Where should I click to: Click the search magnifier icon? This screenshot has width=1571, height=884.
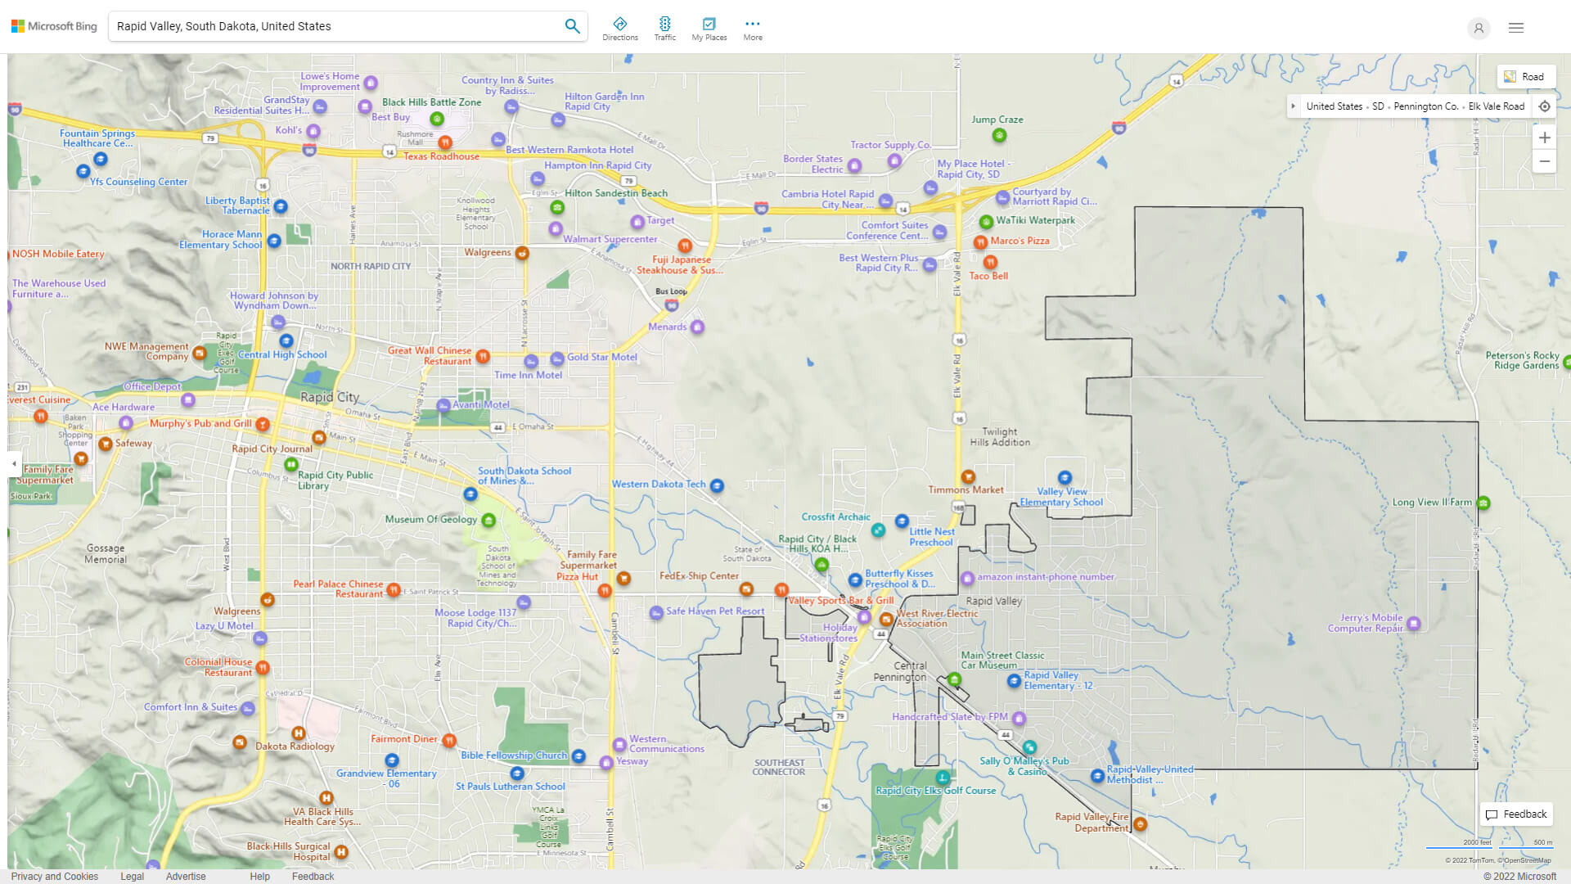(x=572, y=26)
